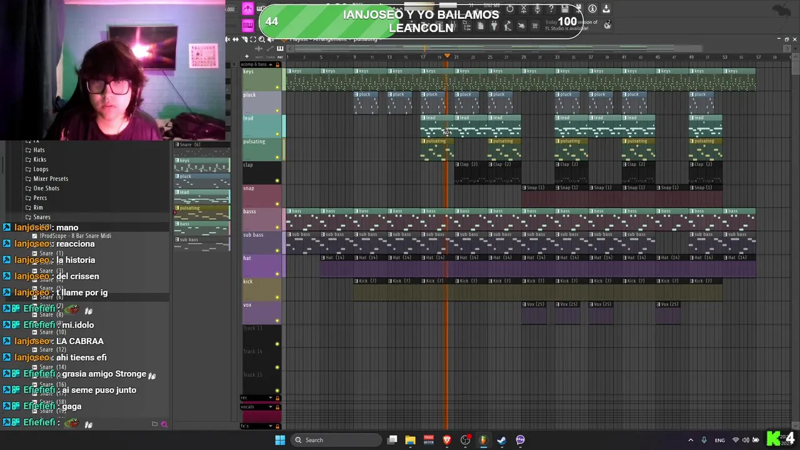Mute the snap track

click(x=277, y=204)
